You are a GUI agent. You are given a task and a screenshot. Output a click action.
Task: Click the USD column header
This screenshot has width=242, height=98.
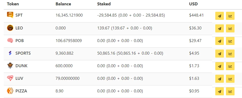[193, 4]
